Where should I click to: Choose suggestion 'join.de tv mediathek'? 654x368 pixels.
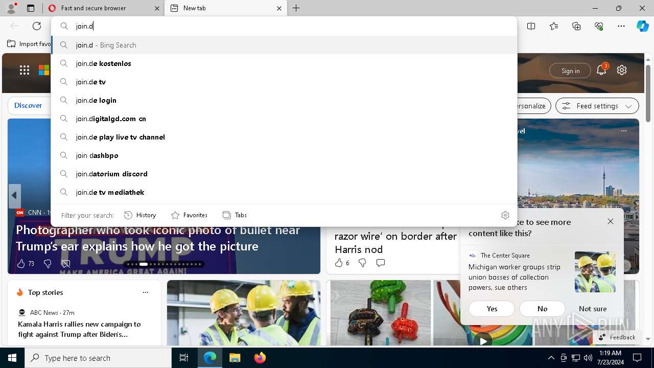click(x=284, y=192)
